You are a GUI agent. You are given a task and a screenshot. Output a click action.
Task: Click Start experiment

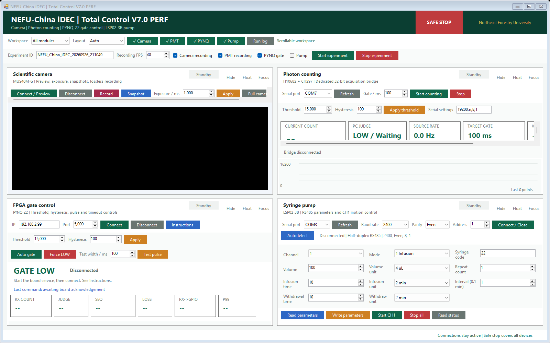333,56
